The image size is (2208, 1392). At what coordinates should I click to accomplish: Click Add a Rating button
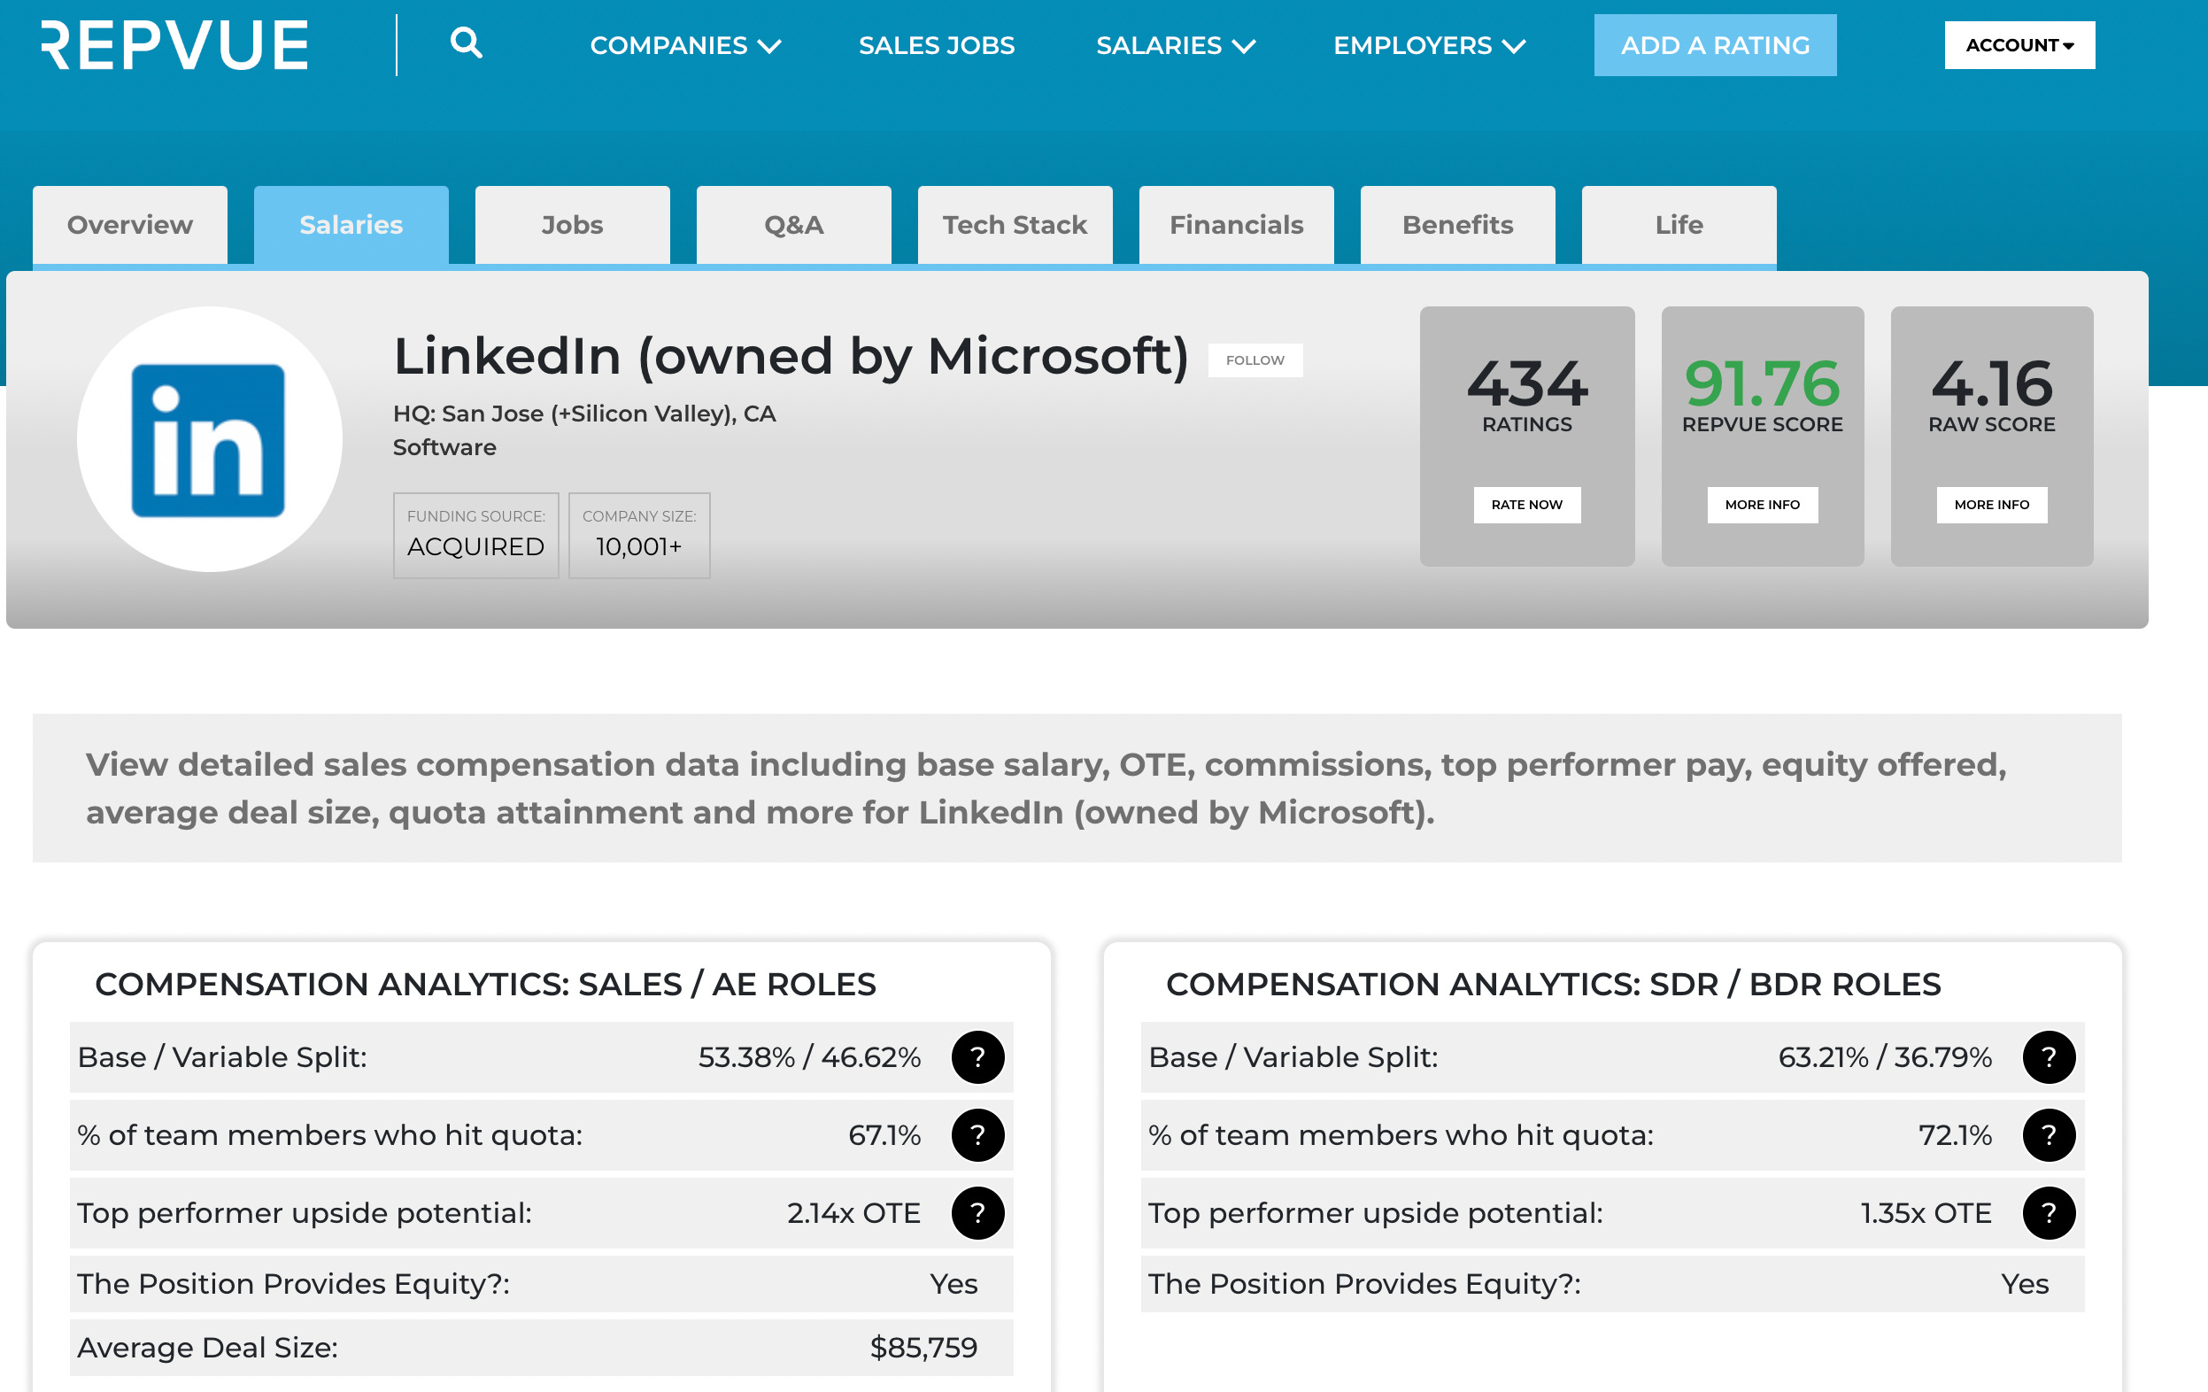pyautogui.click(x=1715, y=45)
